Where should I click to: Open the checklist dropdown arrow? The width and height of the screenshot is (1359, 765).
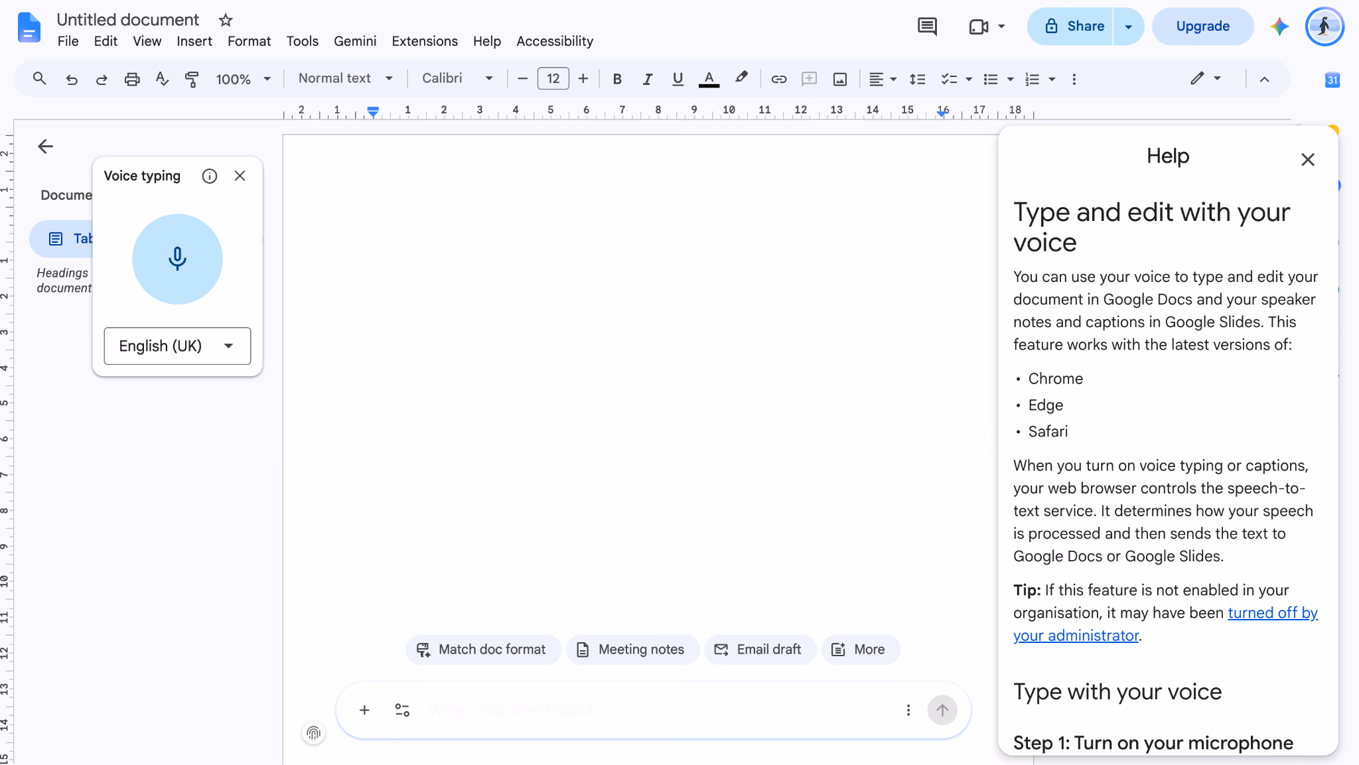[x=969, y=79]
